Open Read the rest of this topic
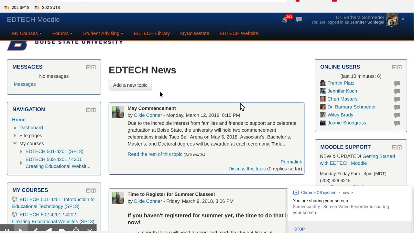This screenshot has height=233, width=414. pyautogui.click(x=155, y=154)
